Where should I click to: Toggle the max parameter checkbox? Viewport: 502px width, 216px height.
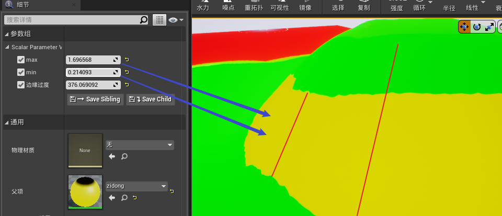pos(21,60)
